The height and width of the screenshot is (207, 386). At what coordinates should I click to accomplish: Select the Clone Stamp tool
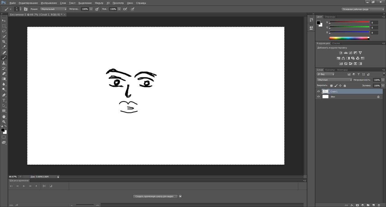click(4, 63)
